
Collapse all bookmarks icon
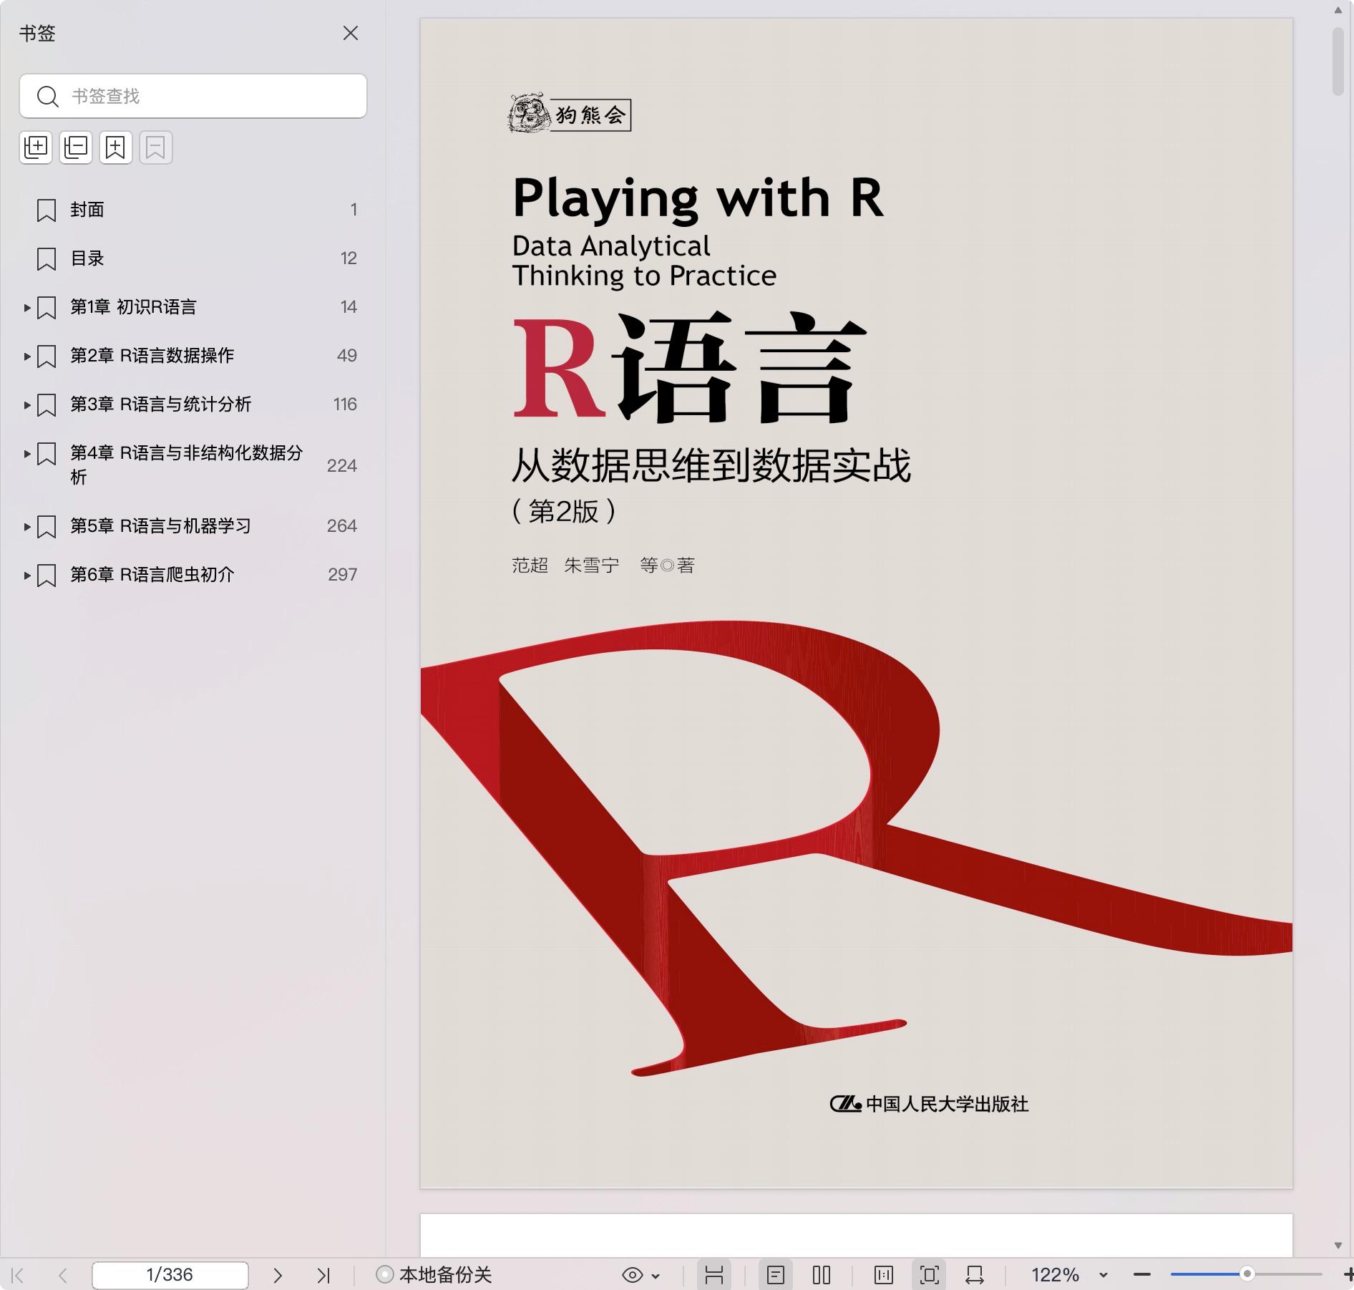click(76, 147)
